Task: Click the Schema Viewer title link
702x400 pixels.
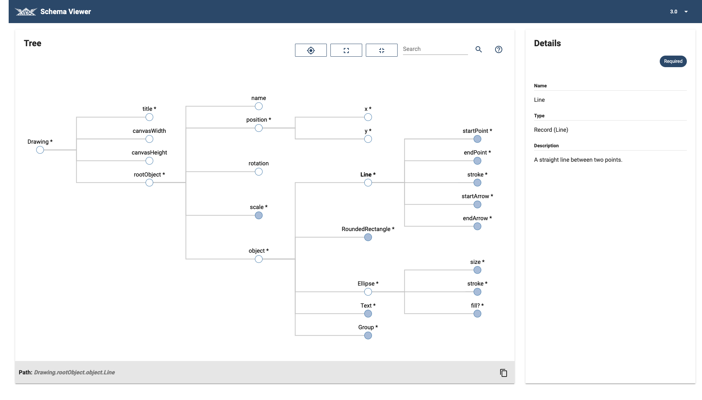Action: (66, 12)
